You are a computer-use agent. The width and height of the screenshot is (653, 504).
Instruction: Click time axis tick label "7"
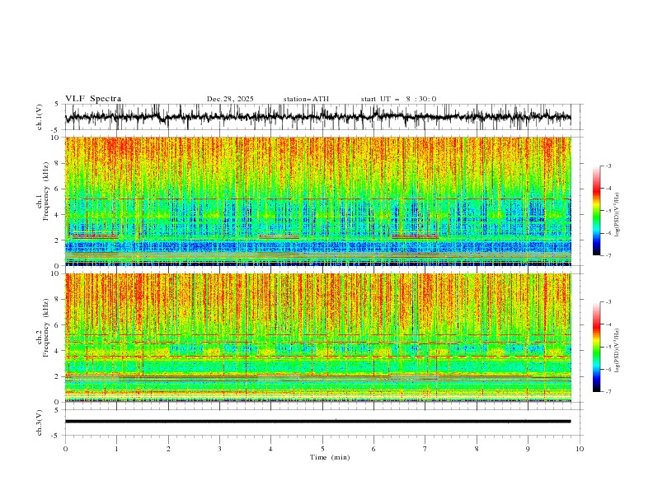pyautogui.click(x=425, y=449)
